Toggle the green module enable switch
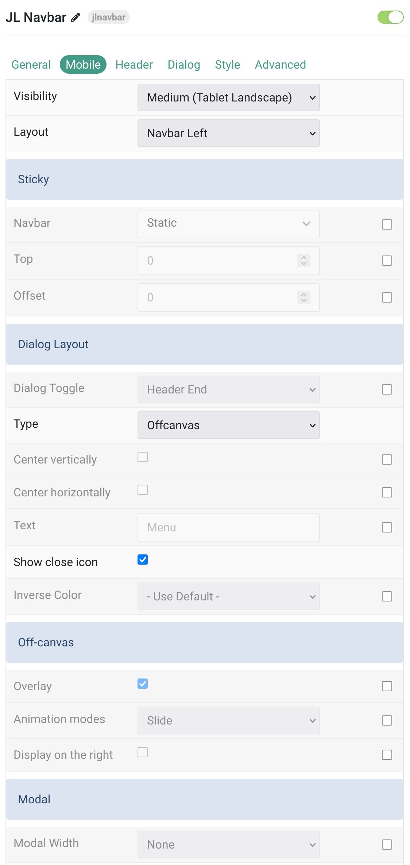Screen dimensions: 410x865 (x=390, y=17)
